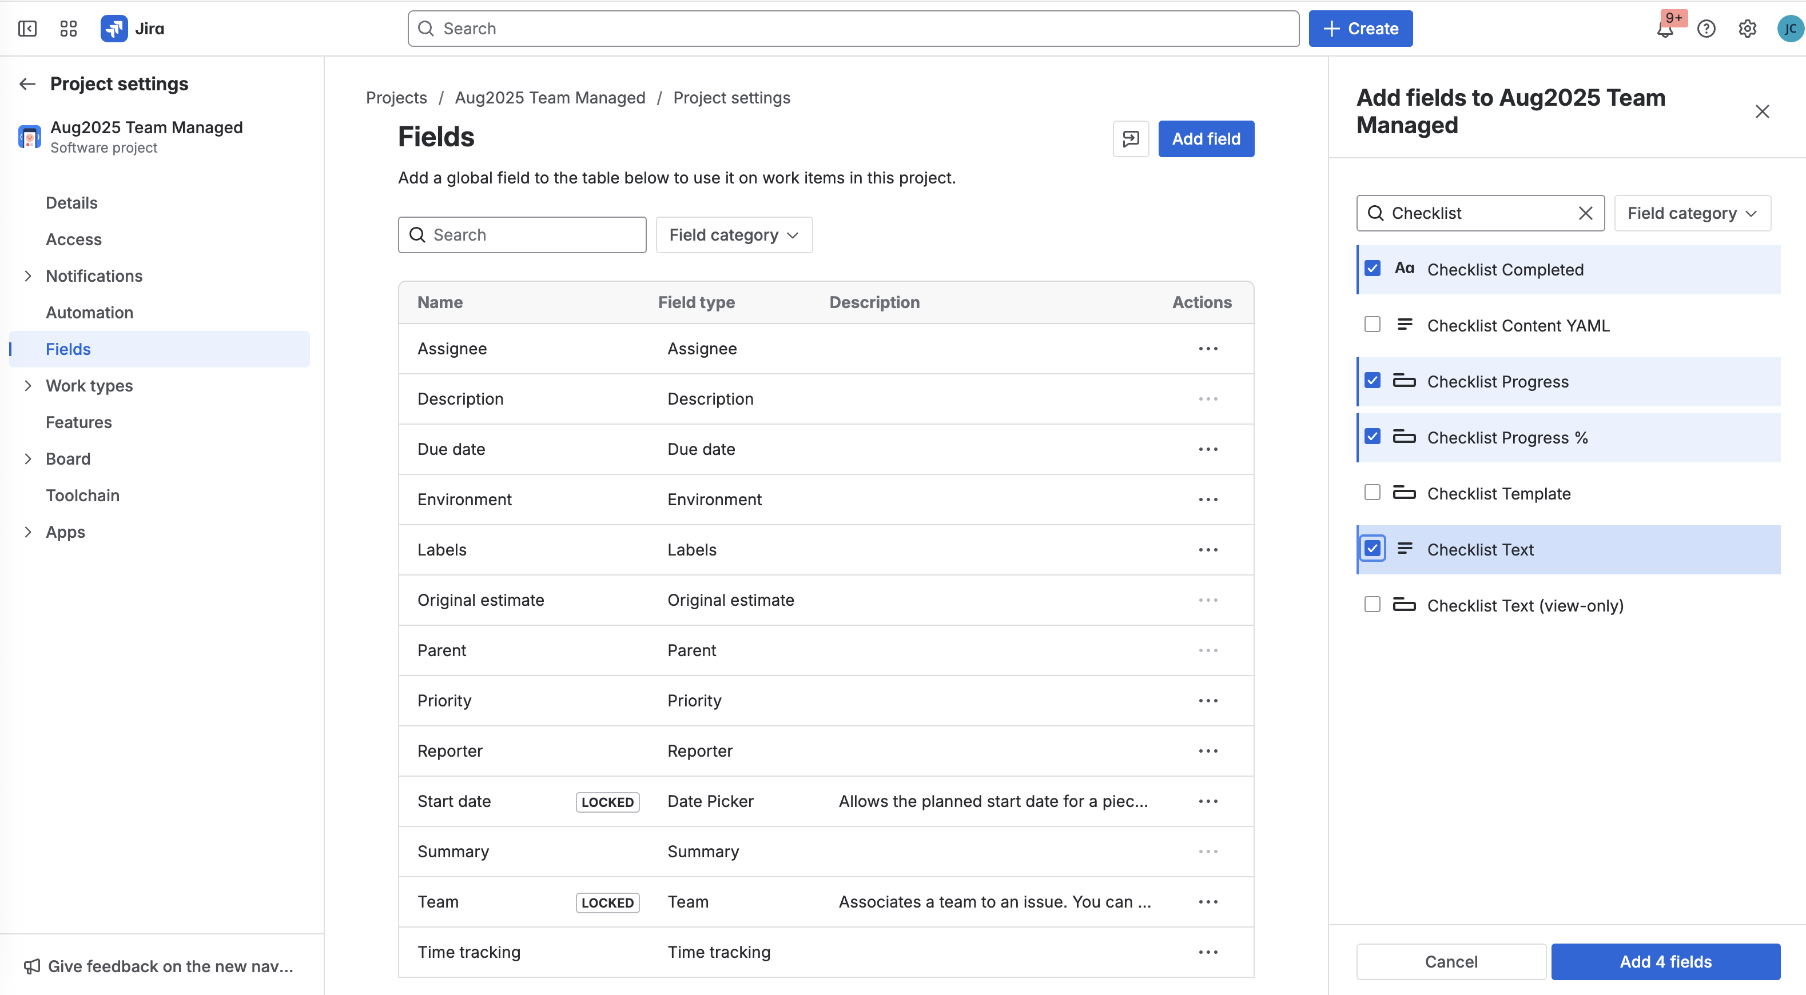Go back using Project settings arrow
Image resolution: width=1806 pixels, height=995 pixels.
click(27, 84)
